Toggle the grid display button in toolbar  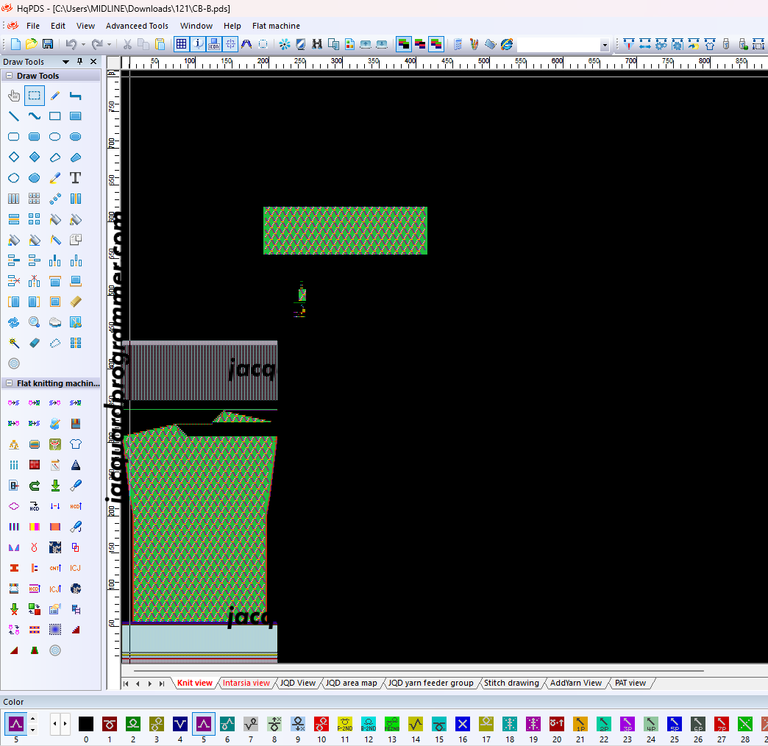[x=181, y=44]
